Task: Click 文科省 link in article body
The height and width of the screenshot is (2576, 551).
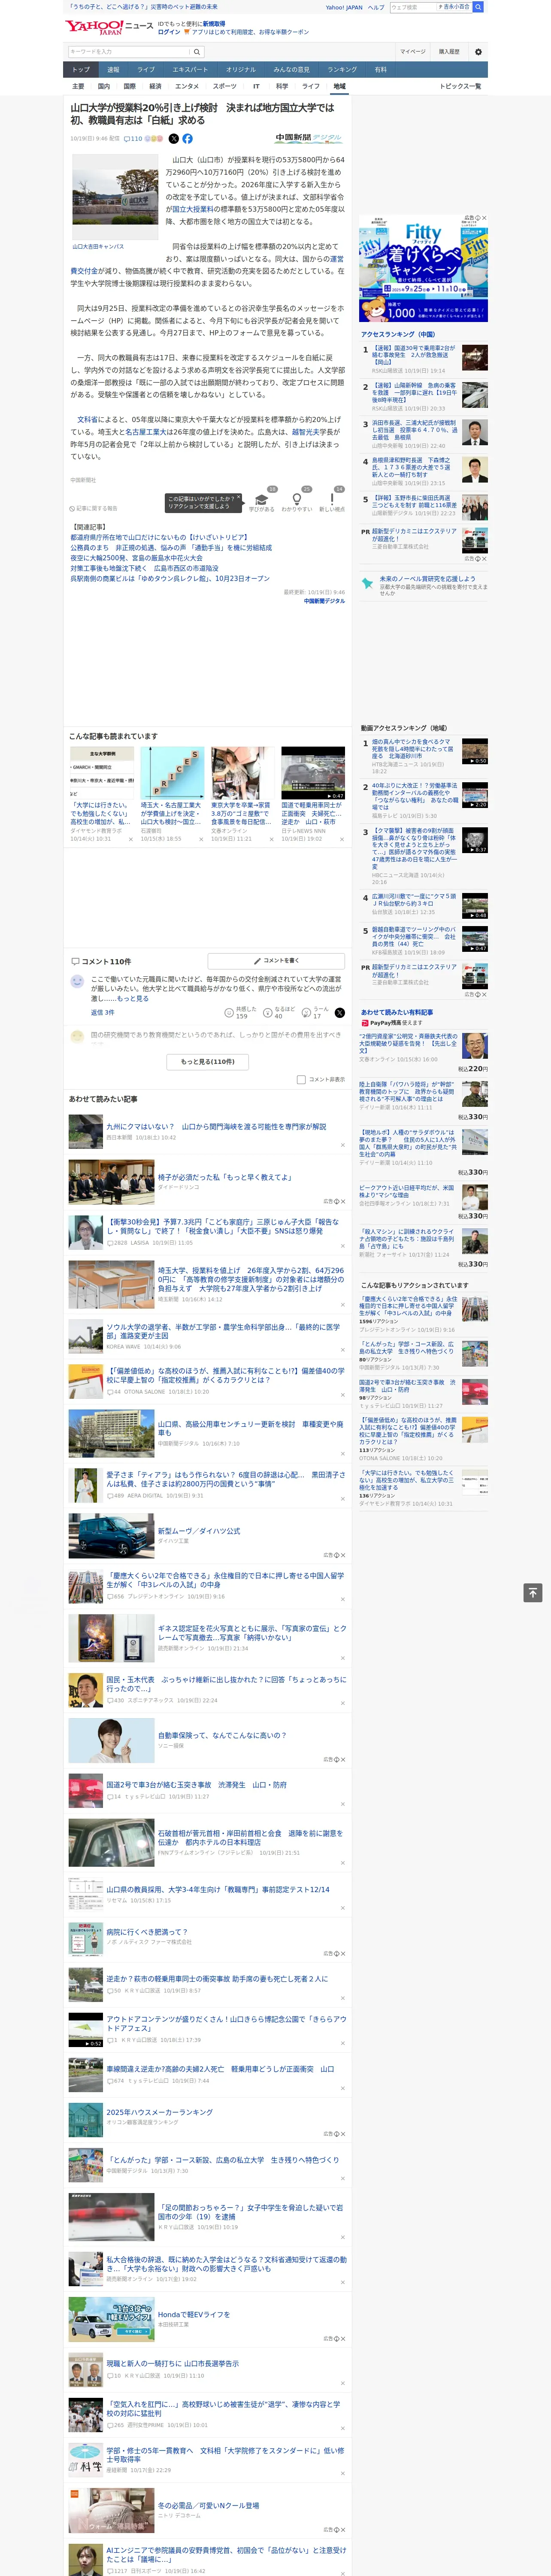Action: point(87,420)
